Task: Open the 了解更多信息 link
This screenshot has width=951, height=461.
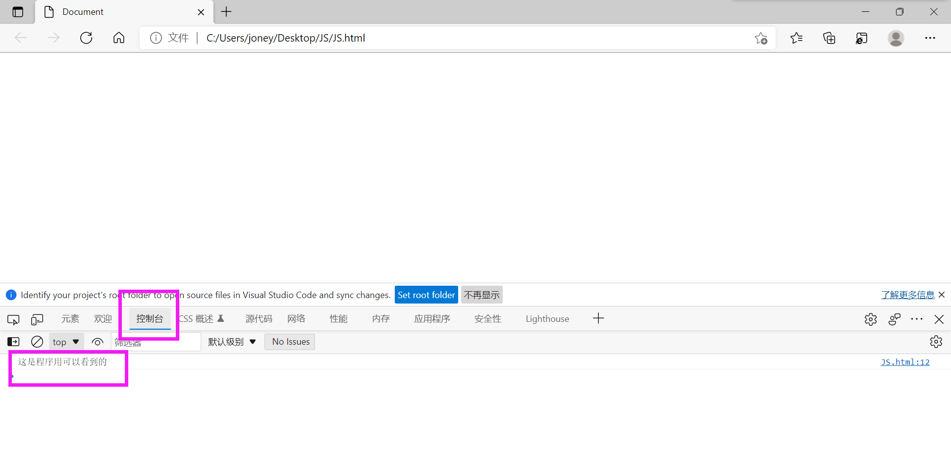Action: click(907, 295)
